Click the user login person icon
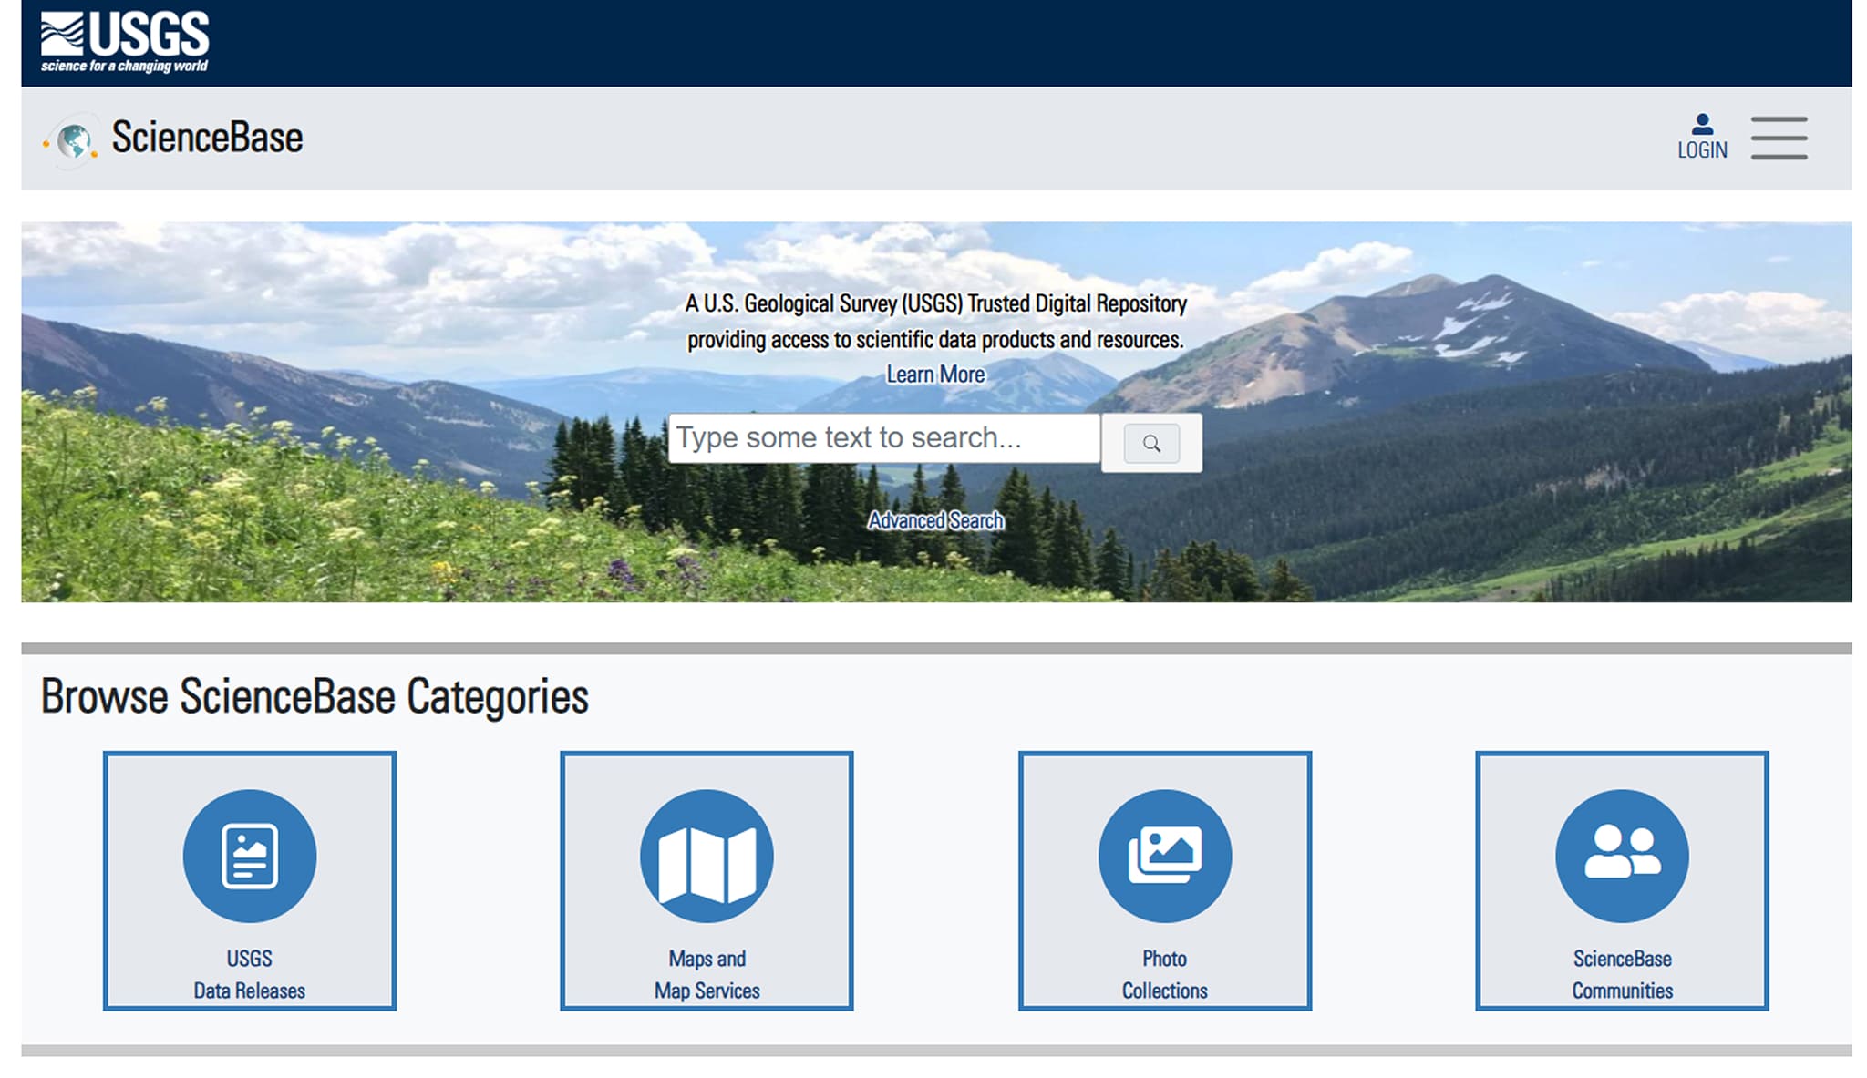Viewport: 1867px width, 1078px height. pos(1701,124)
